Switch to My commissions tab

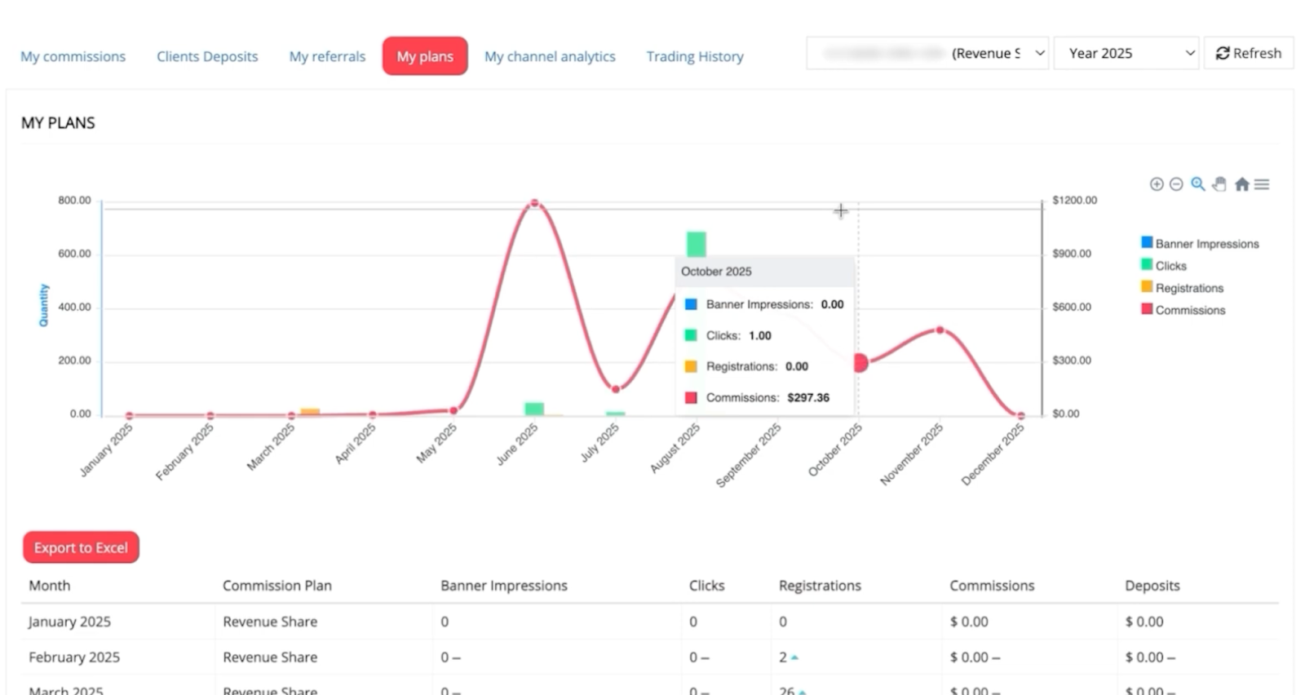(73, 56)
